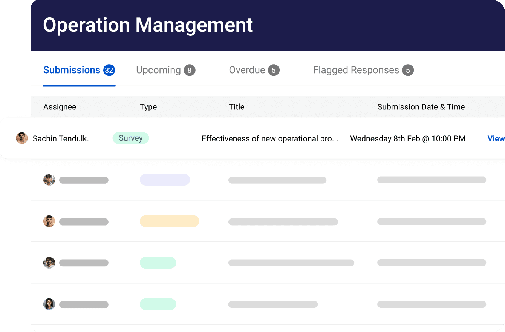505x332 pixels.
Task: Click the bottom row's profile avatar
Action: point(49,304)
